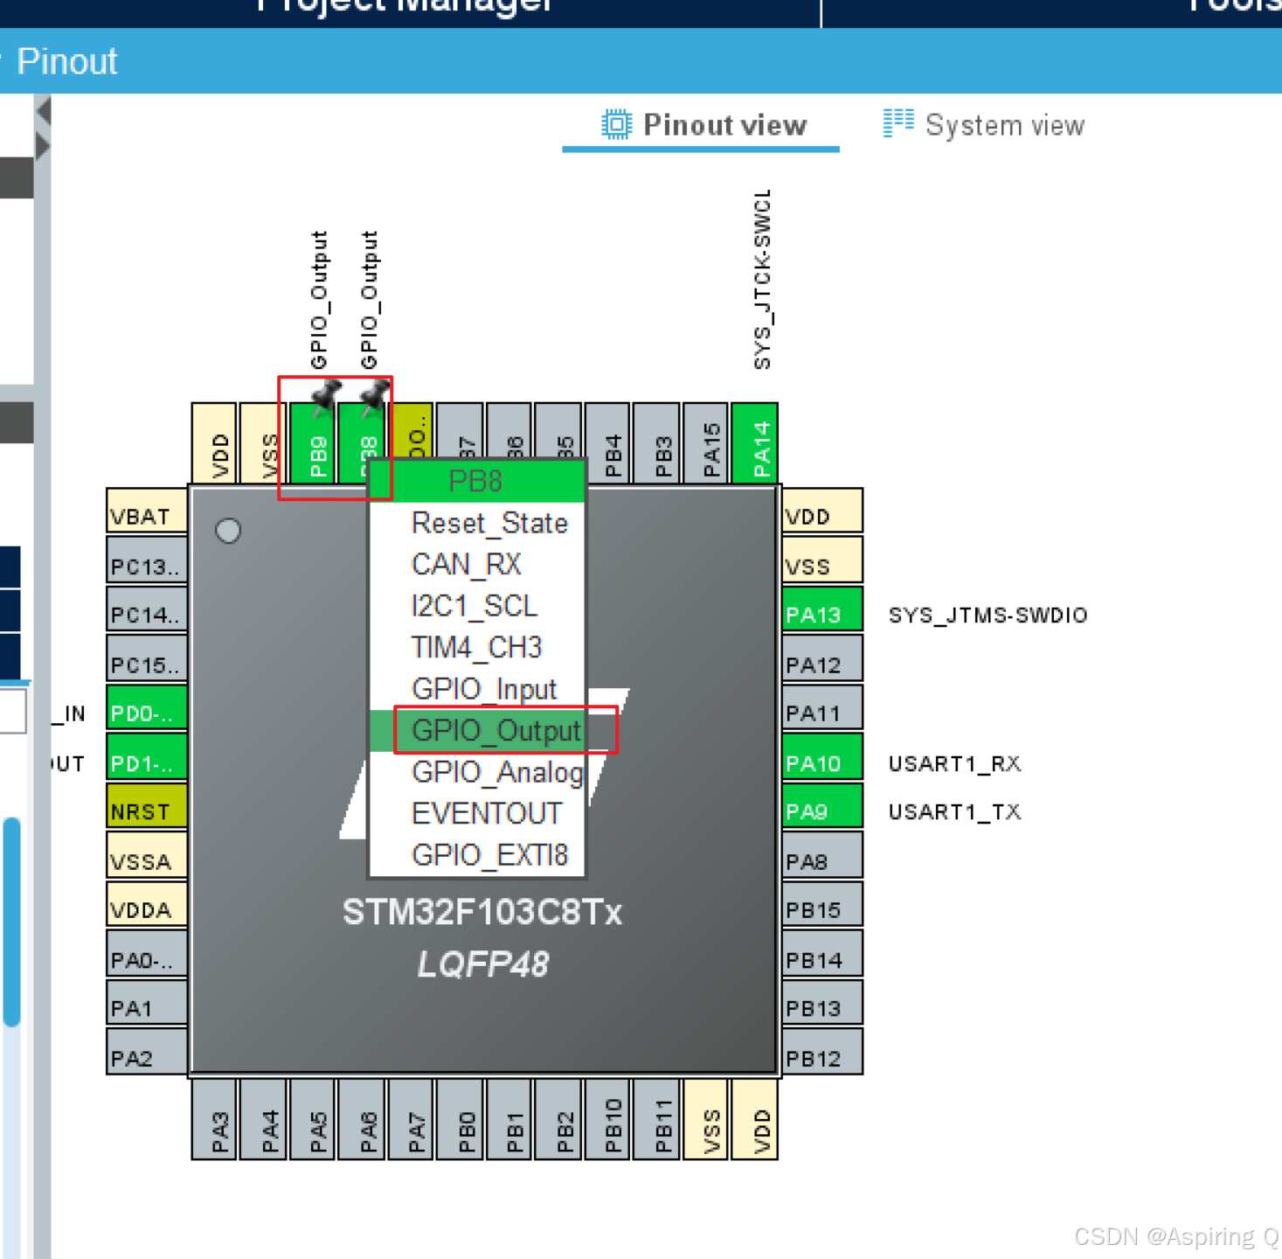Screen dimensions: 1282x1259
Task: Click the PB10 pin
Action: click(606, 1119)
